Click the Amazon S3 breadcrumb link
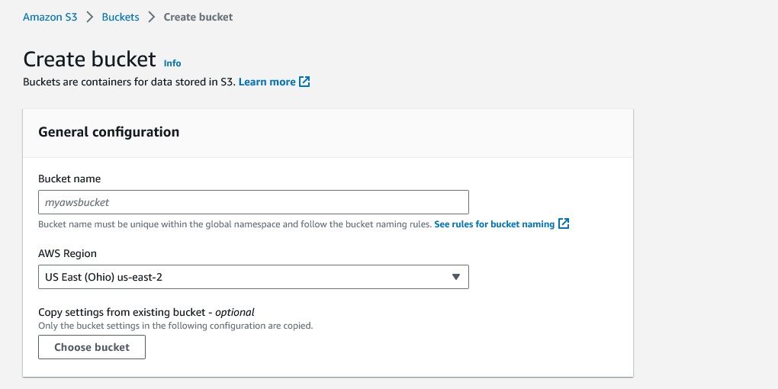 [x=50, y=17]
